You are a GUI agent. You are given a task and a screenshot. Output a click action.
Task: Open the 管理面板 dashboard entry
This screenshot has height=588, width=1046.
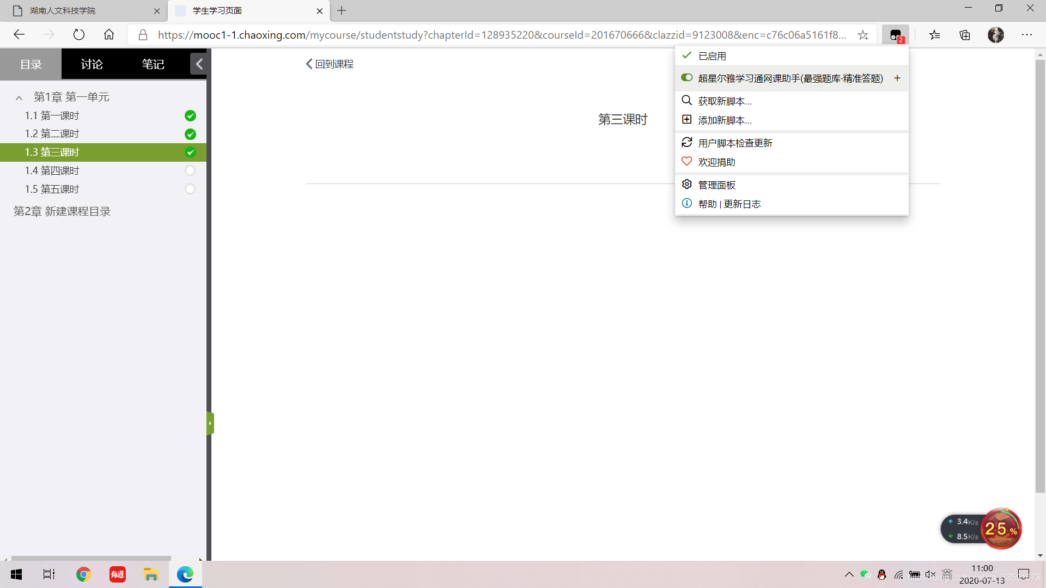pos(792,185)
